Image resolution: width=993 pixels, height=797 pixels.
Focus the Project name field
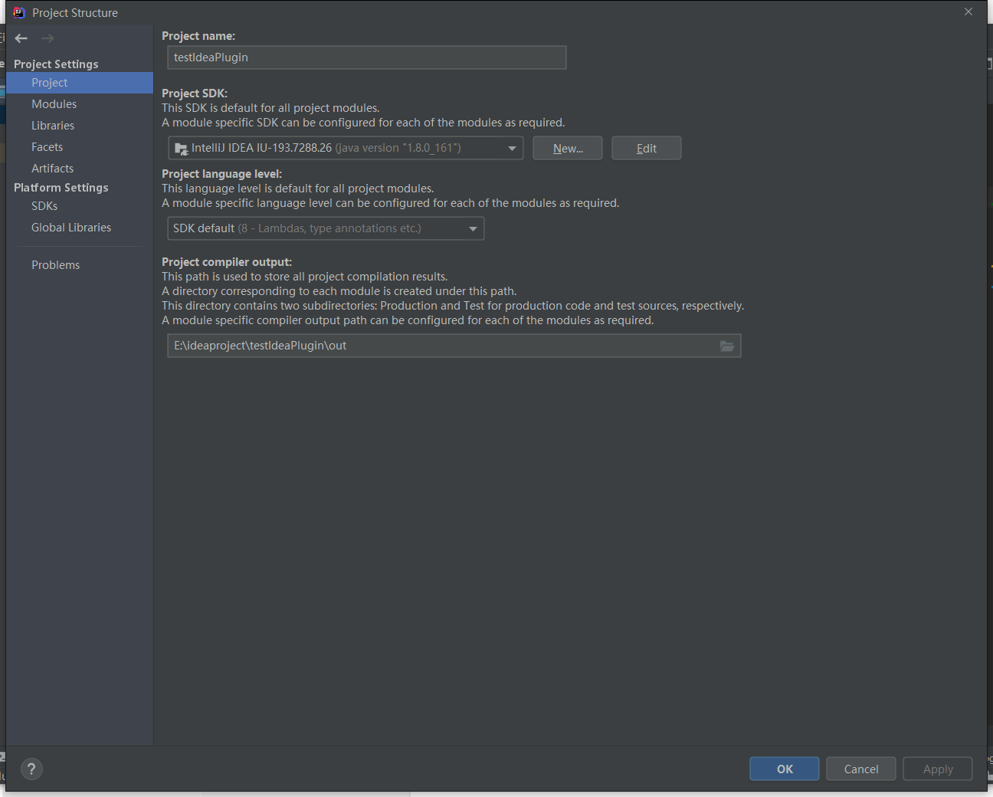pos(367,57)
